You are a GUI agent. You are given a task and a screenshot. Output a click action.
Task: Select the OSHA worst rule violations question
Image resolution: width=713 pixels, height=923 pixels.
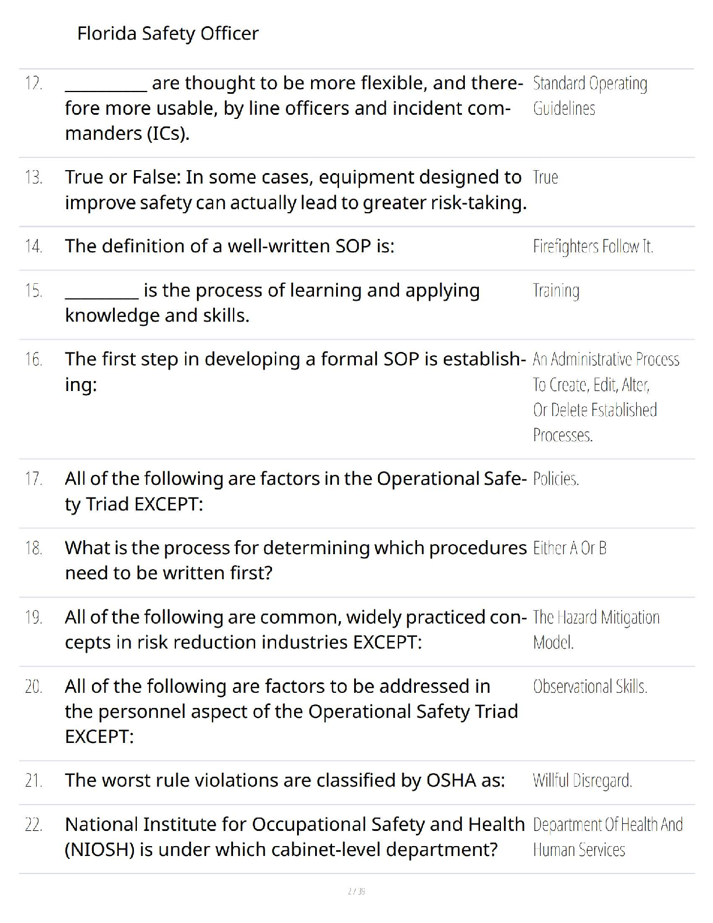tap(285, 780)
